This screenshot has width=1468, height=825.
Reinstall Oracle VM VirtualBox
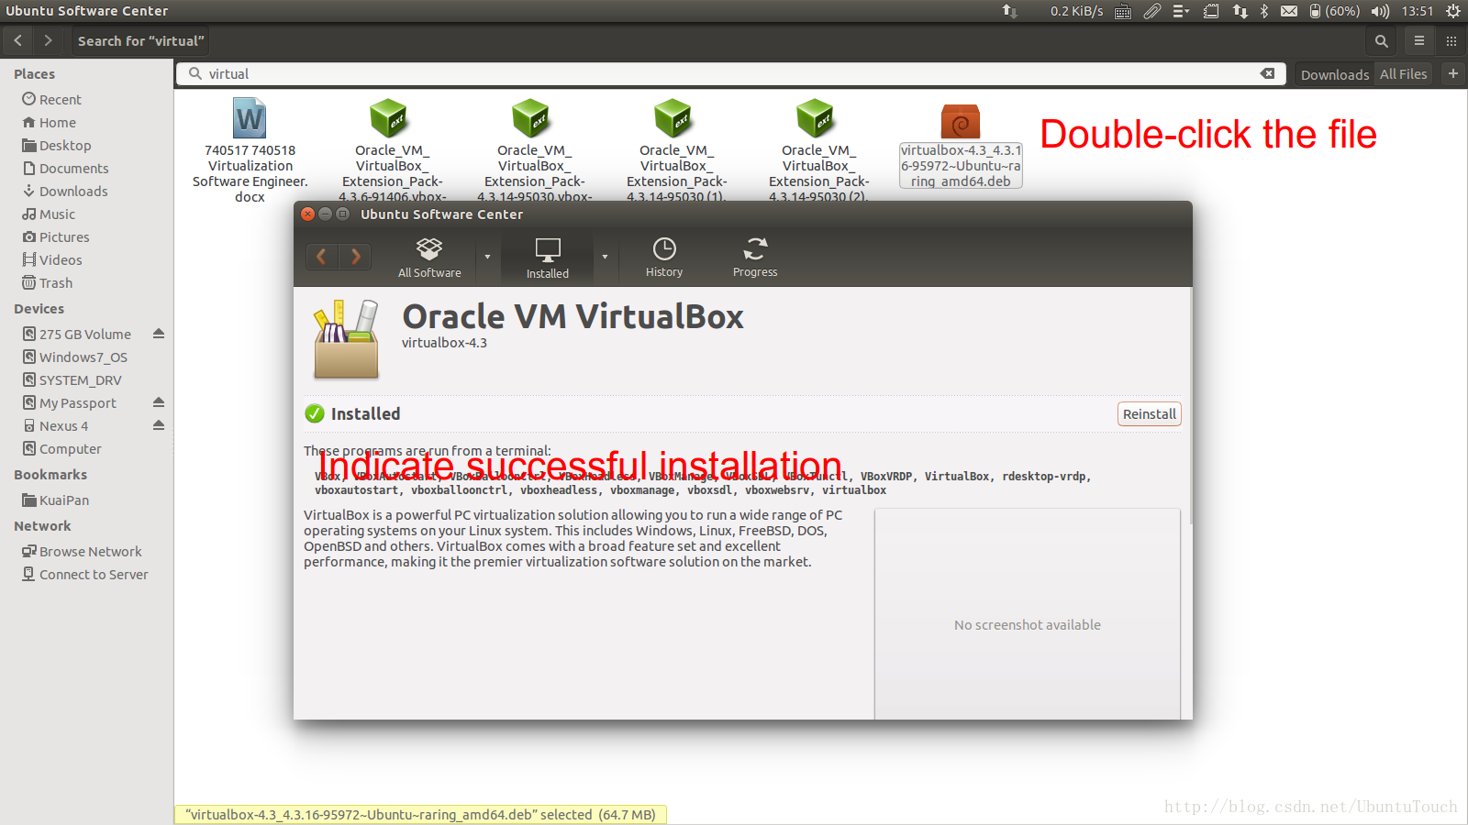click(x=1150, y=414)
